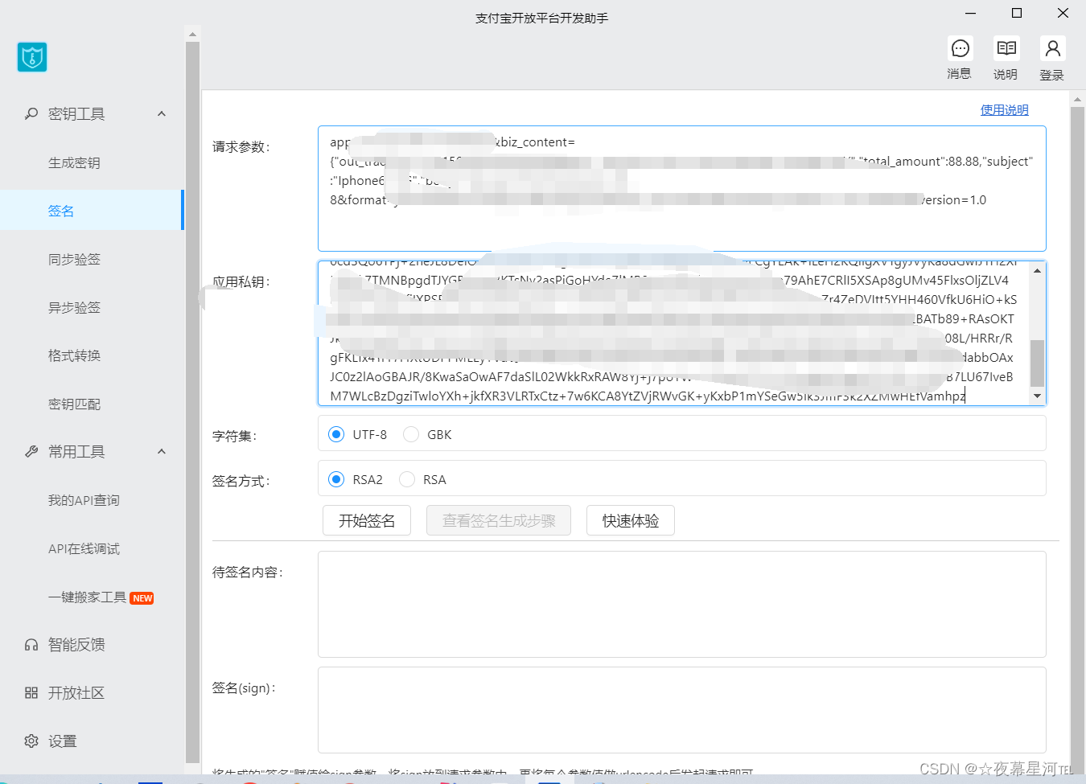This screenshot has height=784, width=1086.
Task: Click the Alipay shield logo icon
Action: pyautogui.click(x=32, y=57)
